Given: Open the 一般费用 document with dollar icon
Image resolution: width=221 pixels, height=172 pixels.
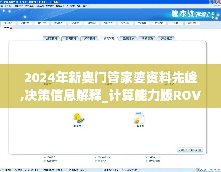Looking at the screenshot, I should (x=140, y=118).
